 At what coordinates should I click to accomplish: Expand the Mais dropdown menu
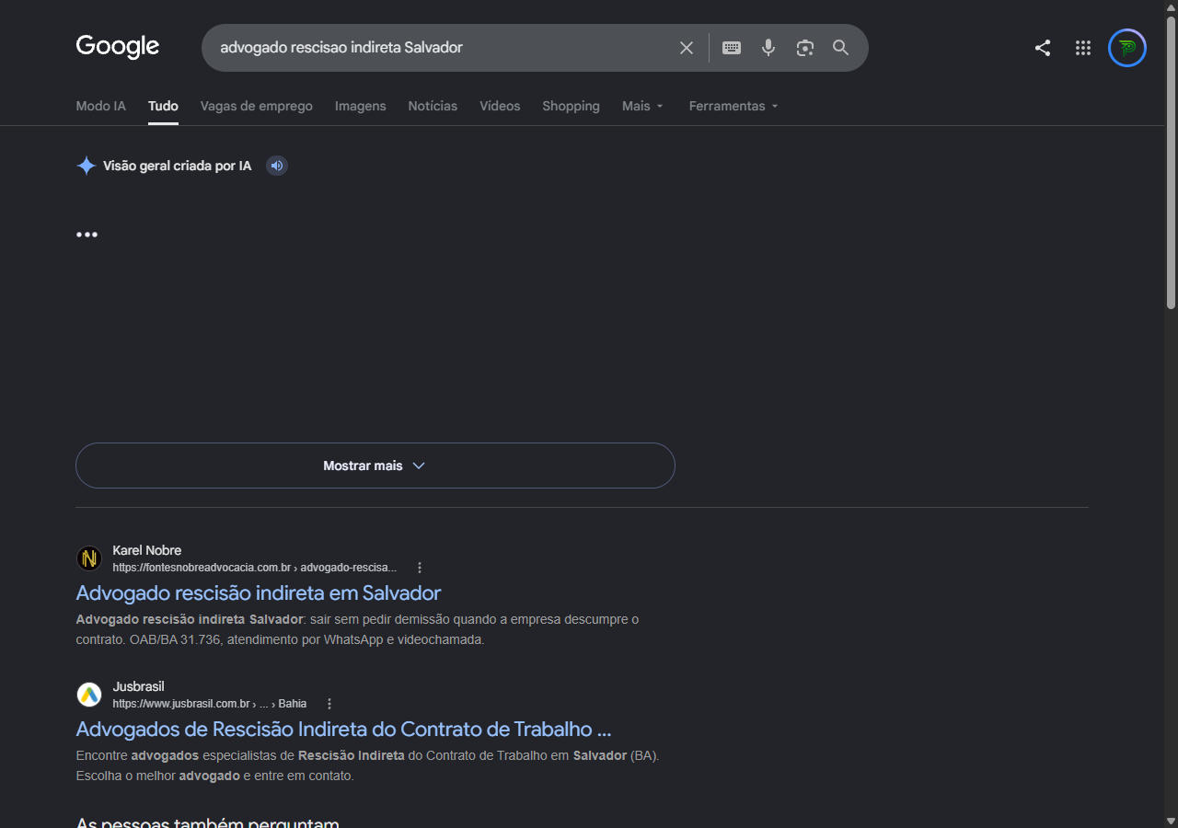[x=642, y=106]
